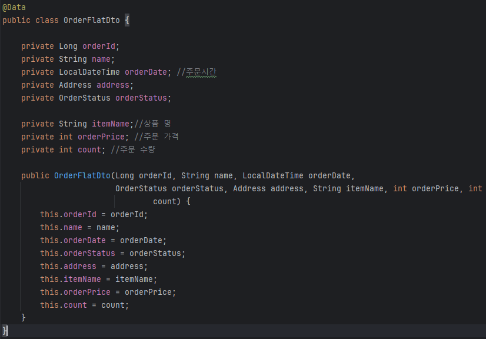Click the this.name assignment line

(79, 227)
